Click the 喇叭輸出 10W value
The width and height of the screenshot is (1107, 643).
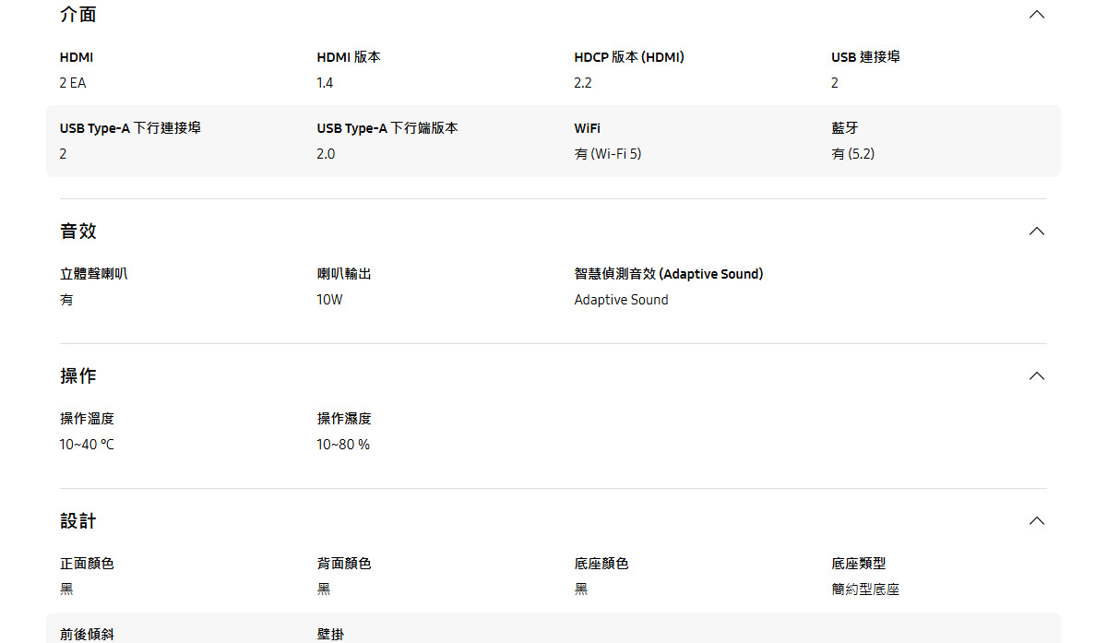tap(329, 300)
